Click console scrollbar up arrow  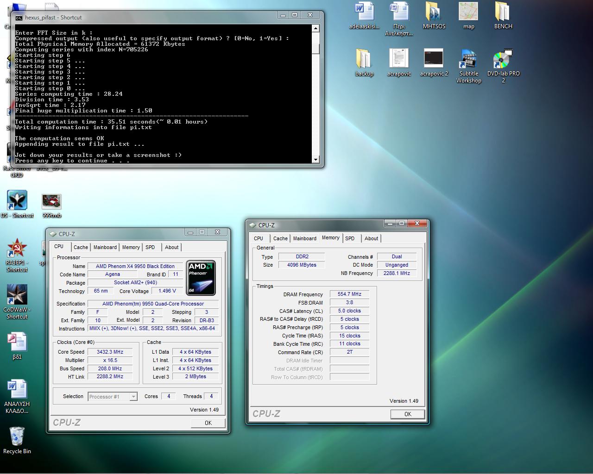point(316,28)
